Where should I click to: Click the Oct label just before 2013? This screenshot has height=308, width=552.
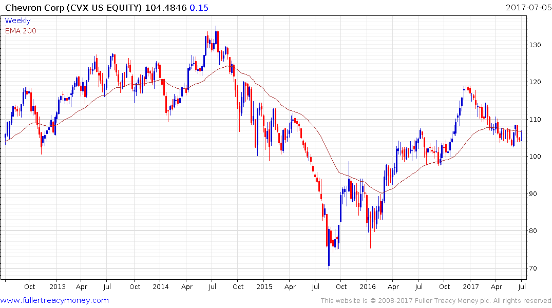click(x=30, y=286)
